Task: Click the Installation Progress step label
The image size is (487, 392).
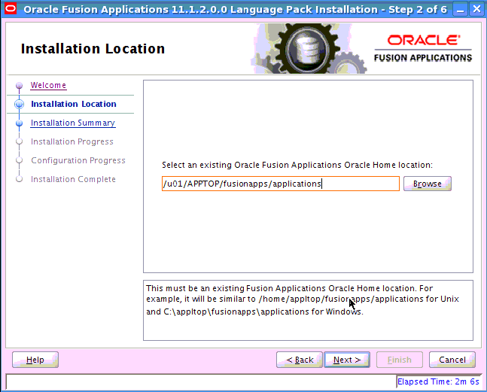Action: [72, 141]
